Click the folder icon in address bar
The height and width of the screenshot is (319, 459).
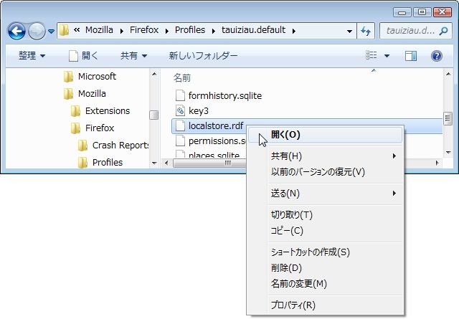coord(64,30)
